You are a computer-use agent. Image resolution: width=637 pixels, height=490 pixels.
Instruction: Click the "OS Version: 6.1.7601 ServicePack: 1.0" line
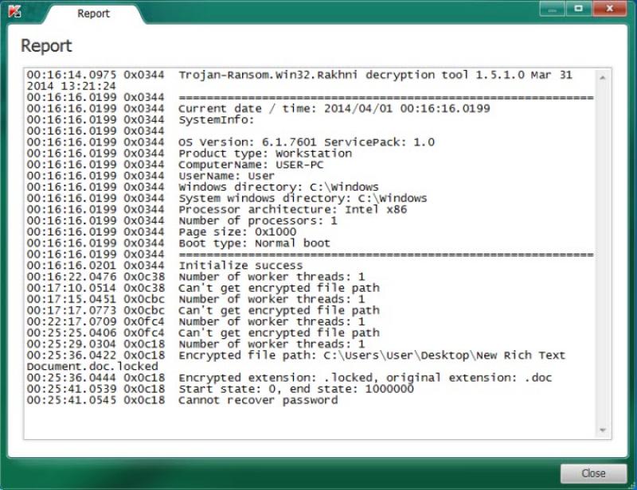(231, 142)
